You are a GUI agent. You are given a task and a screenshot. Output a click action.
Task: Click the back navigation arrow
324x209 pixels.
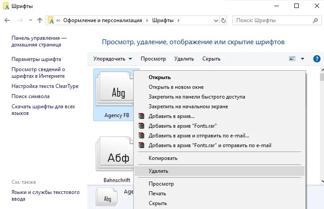coord(7,20)
